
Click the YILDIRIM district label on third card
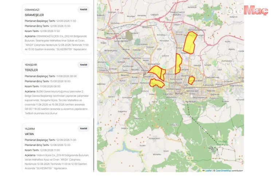coord(30,129)
